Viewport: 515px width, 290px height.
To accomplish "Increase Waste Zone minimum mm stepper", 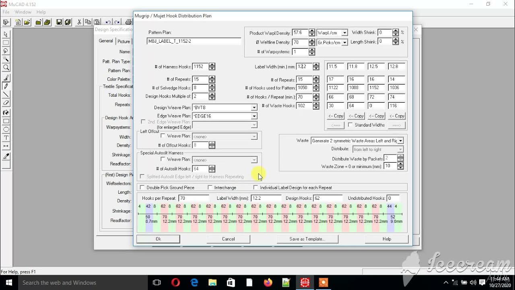I will click(400, 164).
